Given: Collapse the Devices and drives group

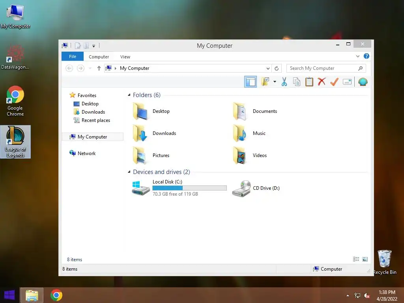Looking at the screenshot, I should coord(129,172).
